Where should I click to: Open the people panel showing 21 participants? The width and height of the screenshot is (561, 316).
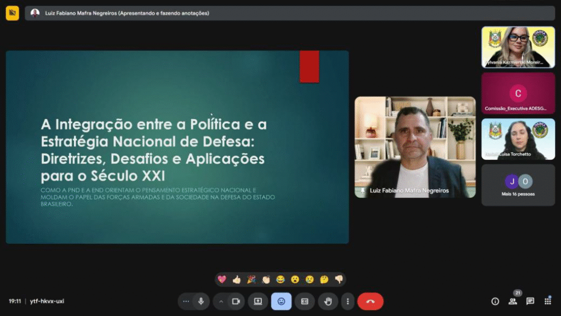(x=513, y=301)
